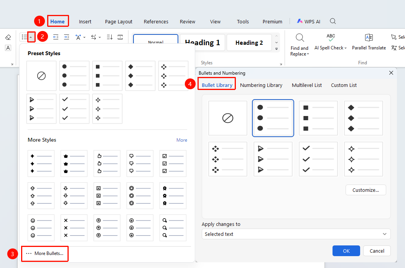Apply the Heading 2 style
Image resolution: width=405 pixels, height=268 pixels.
point(249,42)
